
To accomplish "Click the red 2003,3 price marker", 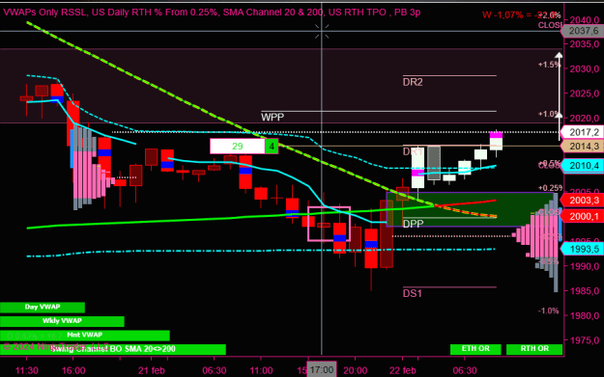I will [583, 201].
